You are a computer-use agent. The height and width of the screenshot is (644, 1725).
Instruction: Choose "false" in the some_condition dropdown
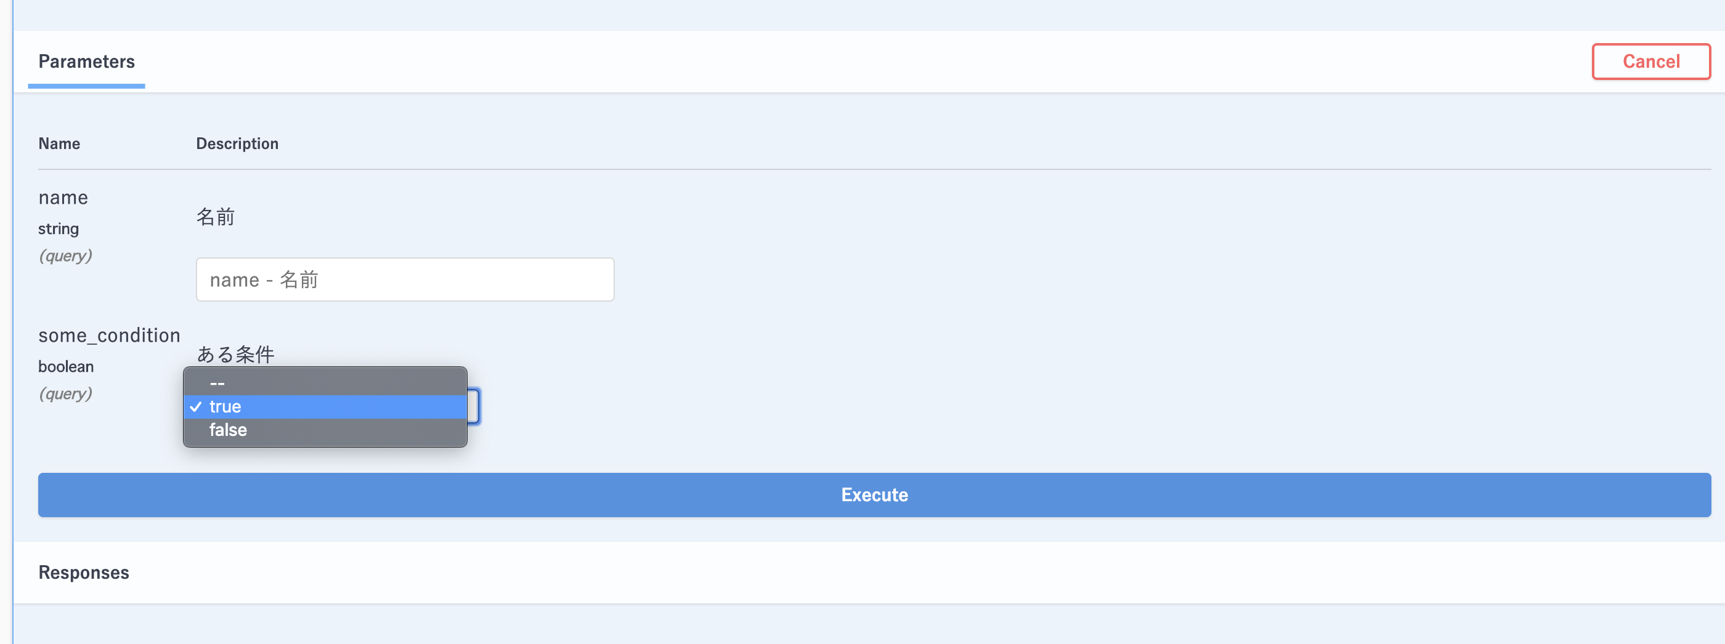(x=325, y=430)
